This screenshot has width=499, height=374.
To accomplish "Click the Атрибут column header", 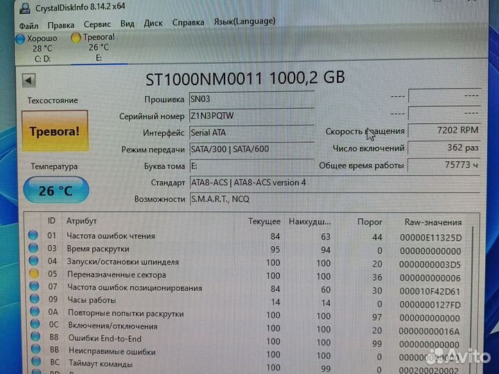I will (82, 221).
